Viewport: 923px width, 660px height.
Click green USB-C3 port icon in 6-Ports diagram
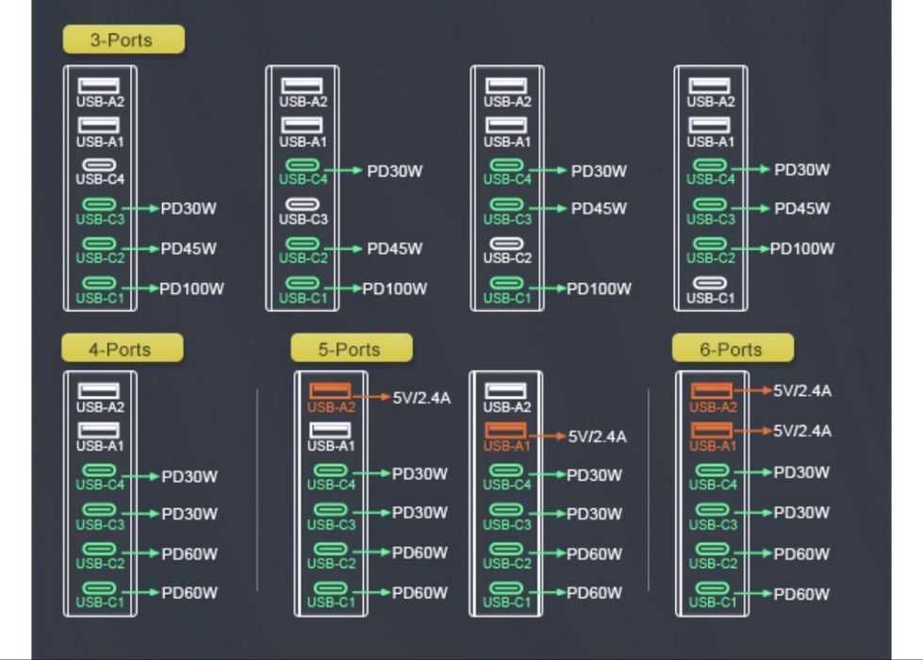coord(712,510)
